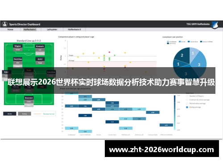Click the Loanplayers per position chart title

[173, 37]
